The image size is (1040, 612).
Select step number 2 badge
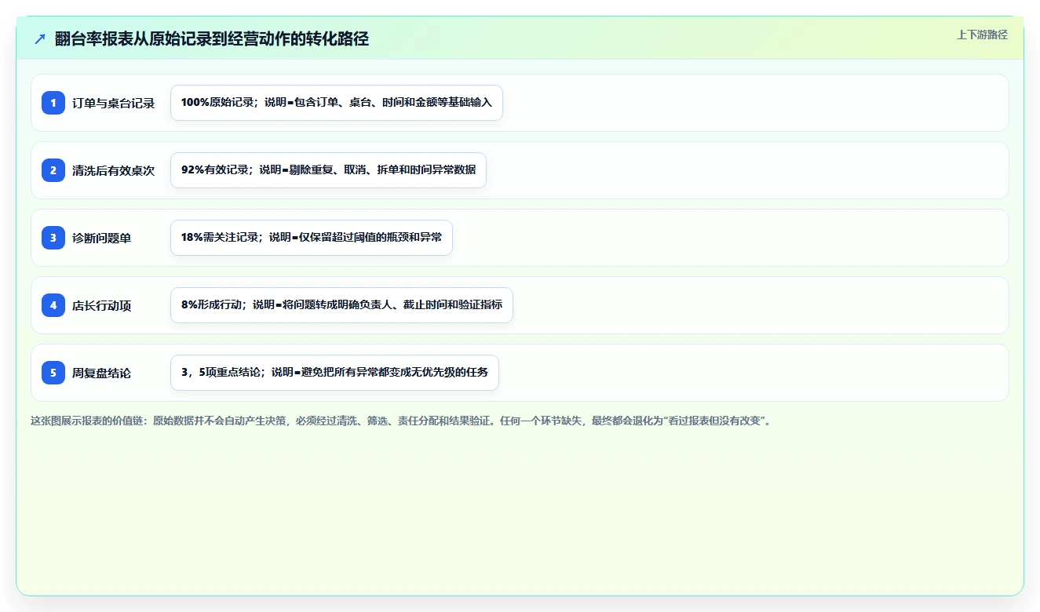[53, 170]
